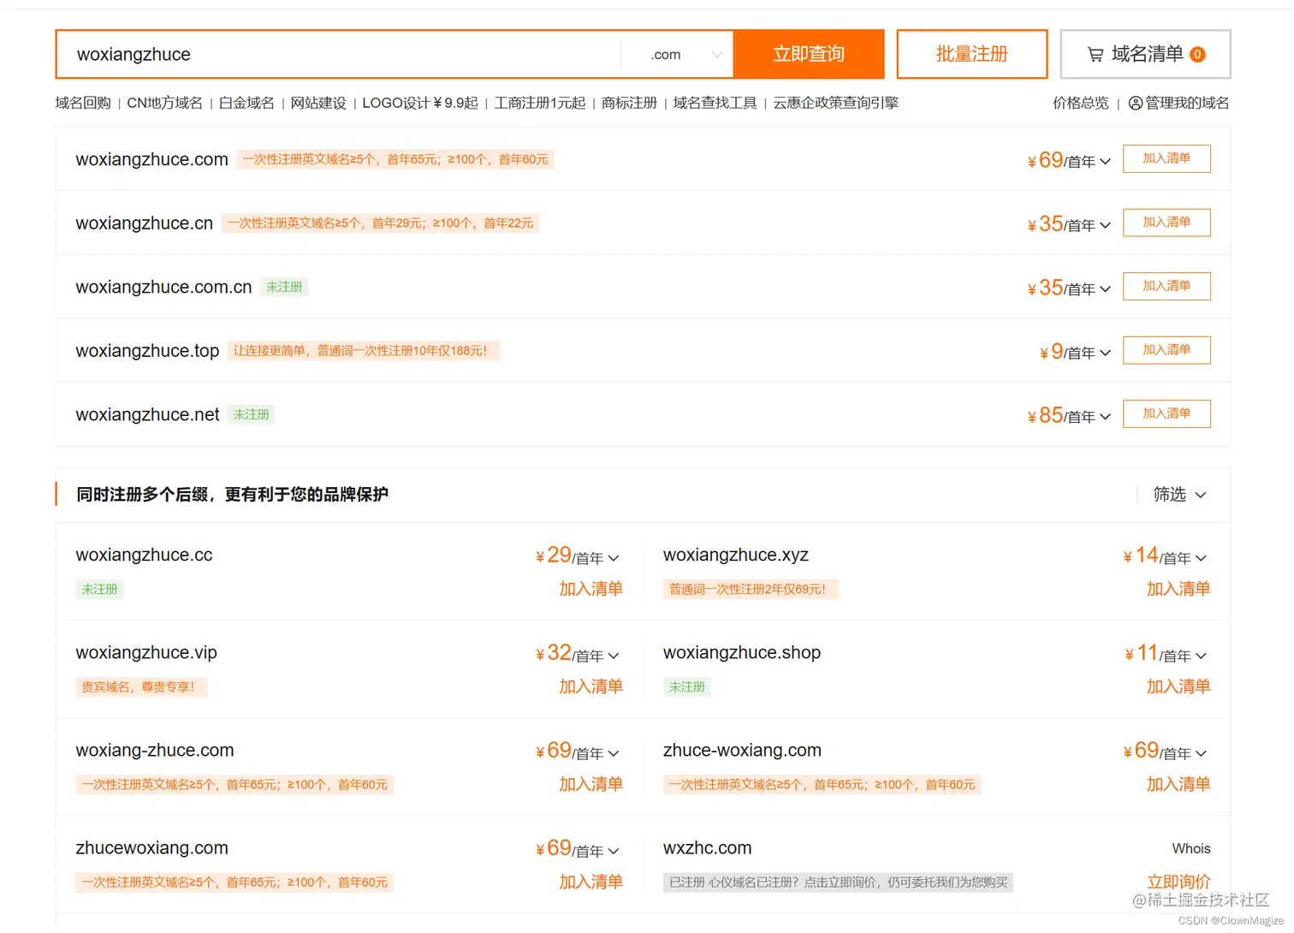Expand price options for woxiangzhuce.cc
1294x933 pixels.
pos(613,558)
